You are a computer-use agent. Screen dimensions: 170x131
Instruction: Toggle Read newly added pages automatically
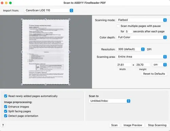[5, 96]
